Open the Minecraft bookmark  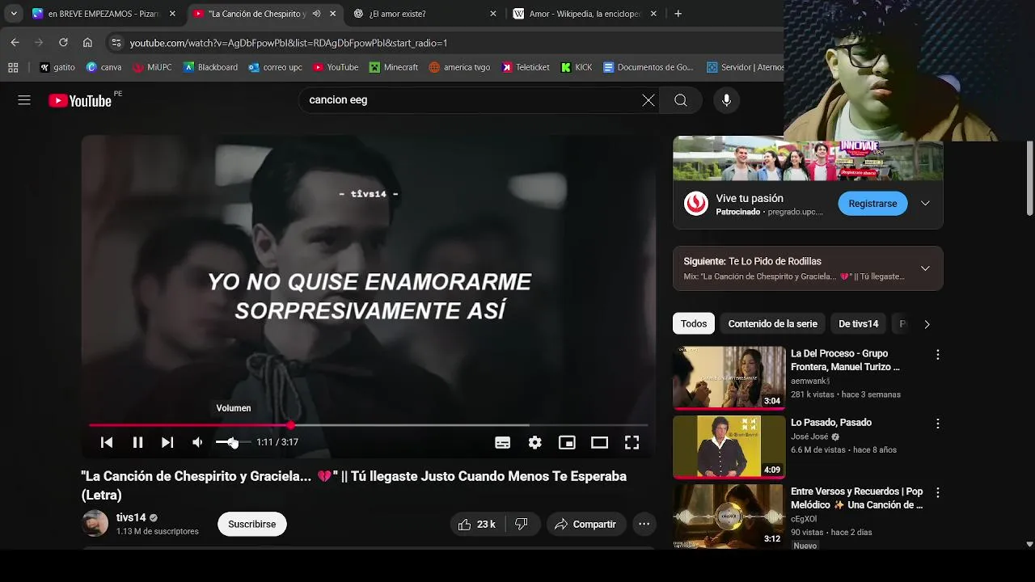(x=393, y=67)
